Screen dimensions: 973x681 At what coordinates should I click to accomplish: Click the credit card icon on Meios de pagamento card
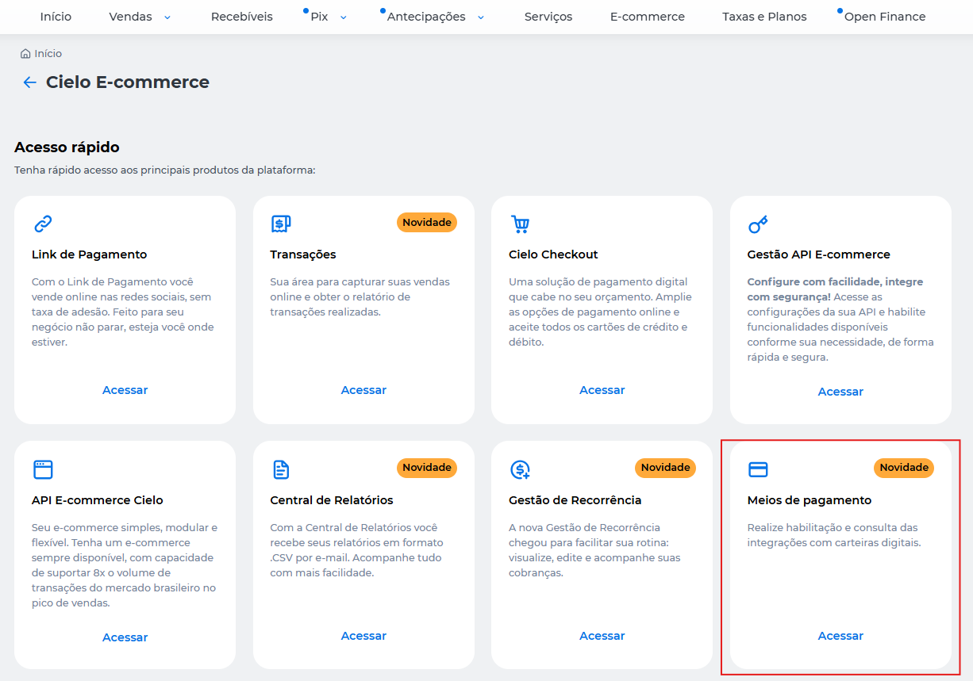click(758, 469)
